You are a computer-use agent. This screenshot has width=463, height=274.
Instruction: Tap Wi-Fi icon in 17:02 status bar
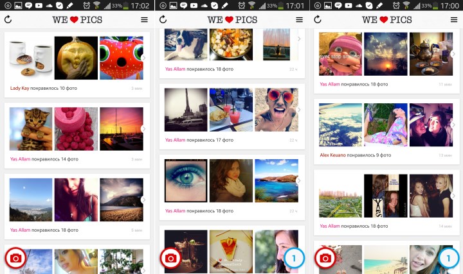click(96, 5)
